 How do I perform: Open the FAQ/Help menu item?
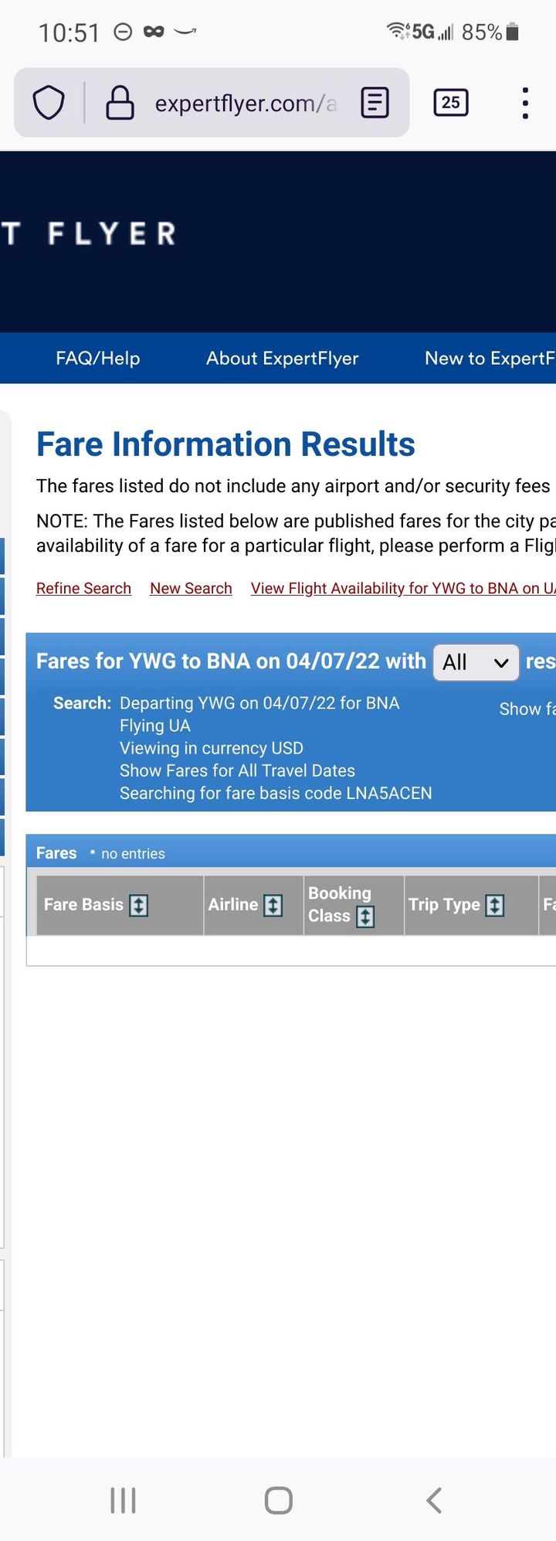(98, 358)
